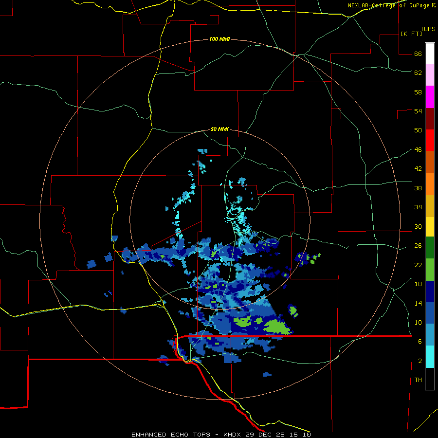
Task: Select the dark green legend swatch near 26
Action: click(430, 247)
